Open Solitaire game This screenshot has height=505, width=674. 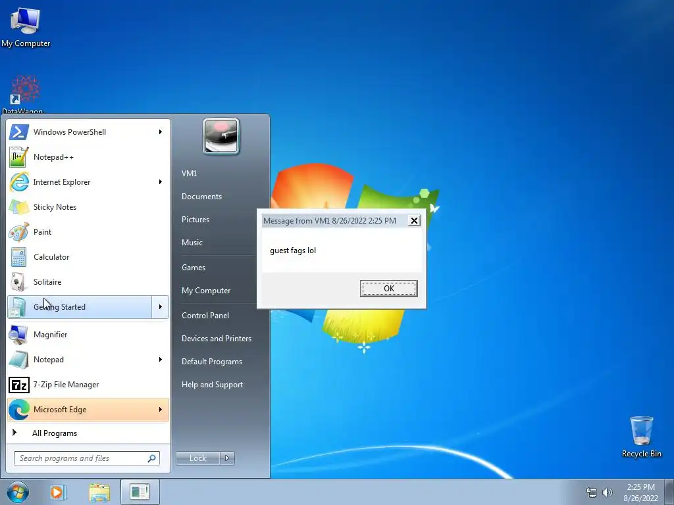coord(88,281)
